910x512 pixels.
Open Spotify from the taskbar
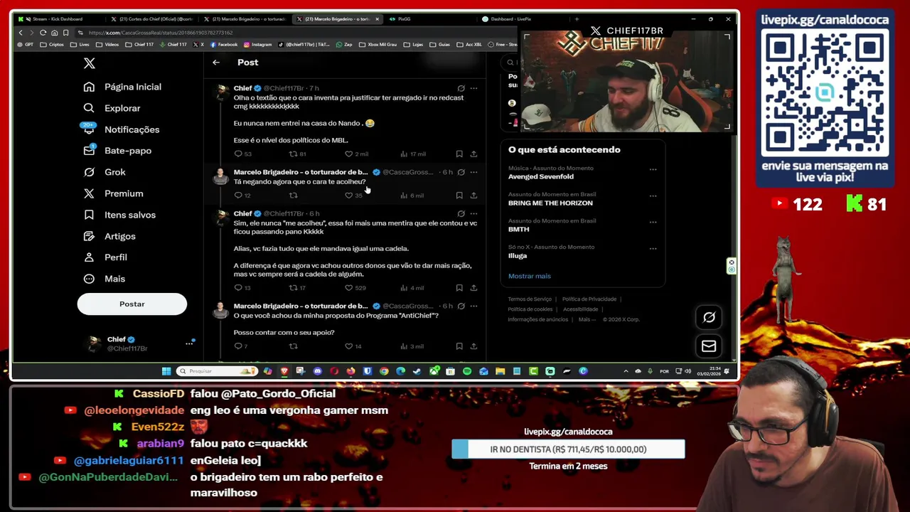(467, 371)
